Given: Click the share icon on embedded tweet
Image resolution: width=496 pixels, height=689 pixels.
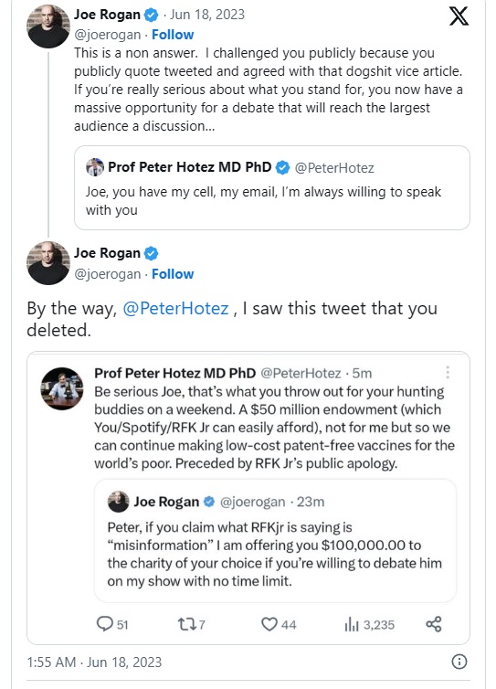Looking at the screenshot, I should tap(434, 624).
